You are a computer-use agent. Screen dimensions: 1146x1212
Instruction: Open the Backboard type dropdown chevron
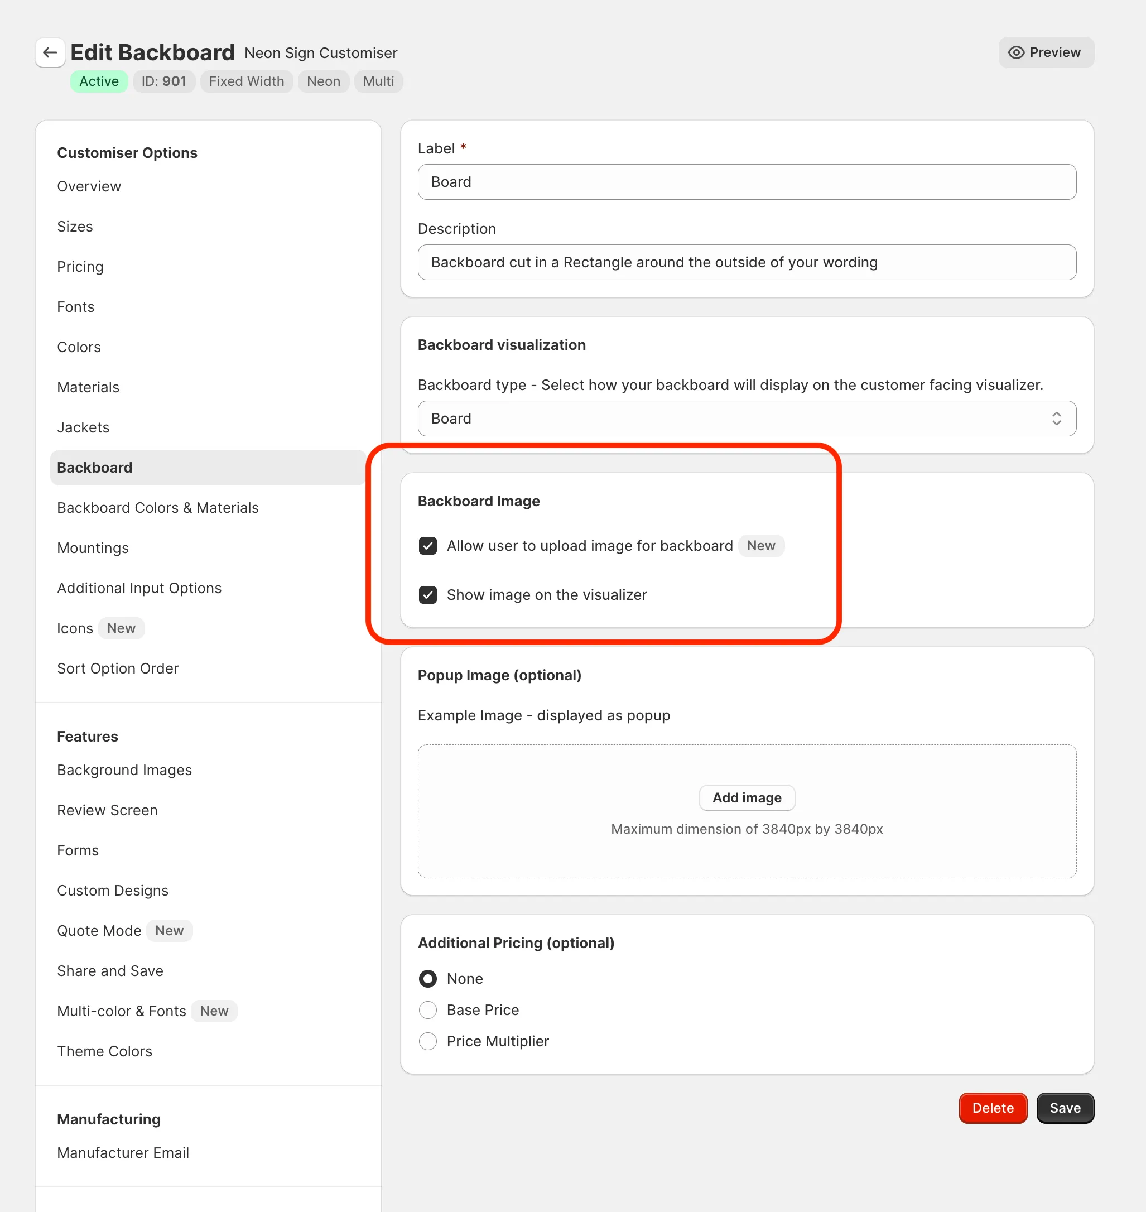(1056, 419)
